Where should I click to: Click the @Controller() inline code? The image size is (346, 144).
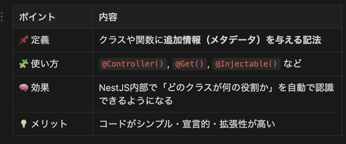coord(133,64)
